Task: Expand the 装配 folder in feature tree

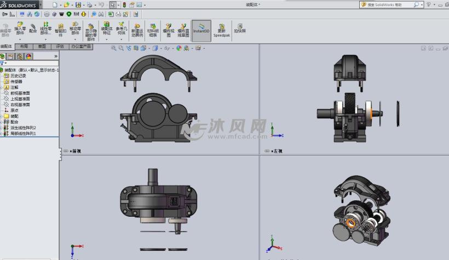Action: click(2, 116)
